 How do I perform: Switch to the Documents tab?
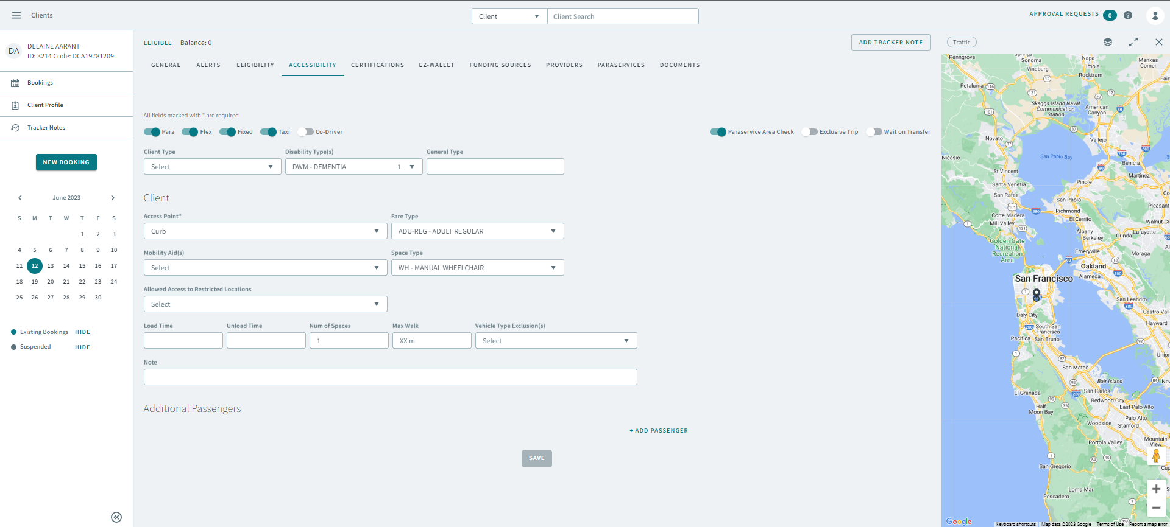tap(679, 65)
